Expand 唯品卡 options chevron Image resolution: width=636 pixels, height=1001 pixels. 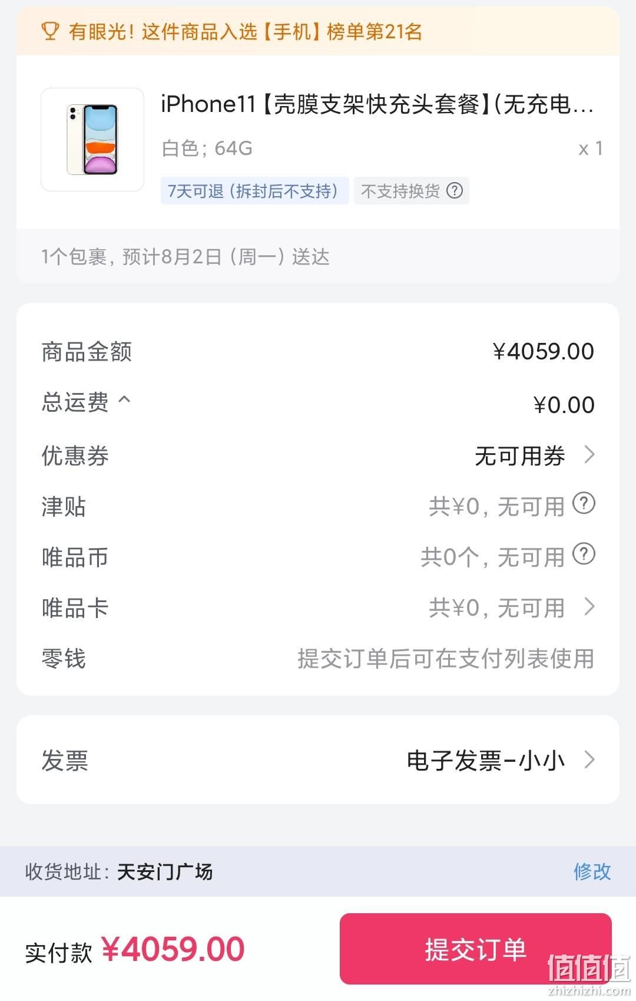(x=589, y=606)
